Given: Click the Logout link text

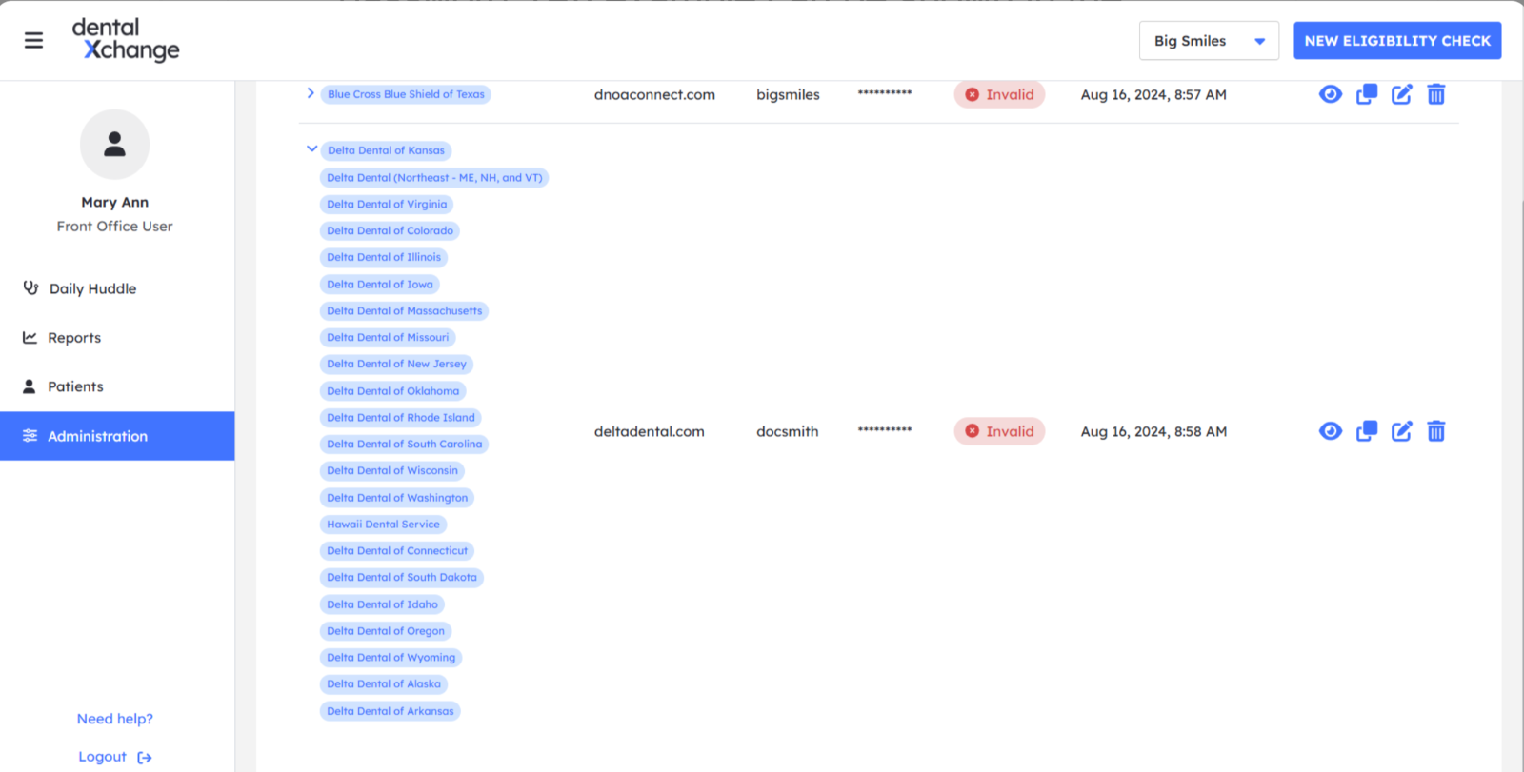Looking at the screenshot, I should [102, 757].
